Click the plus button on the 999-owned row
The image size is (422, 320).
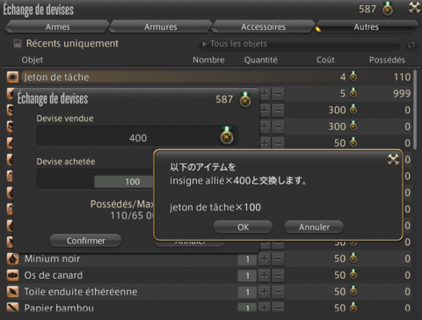pyautogui.click(x=265, y=94)
